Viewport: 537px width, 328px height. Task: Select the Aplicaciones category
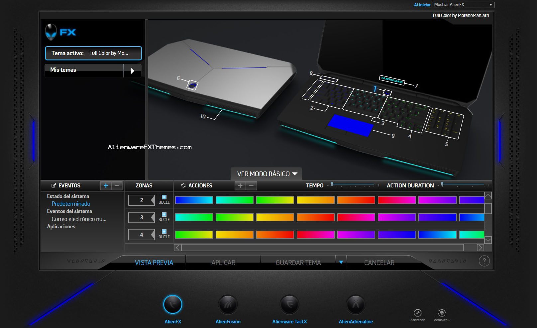pos(61,227)
